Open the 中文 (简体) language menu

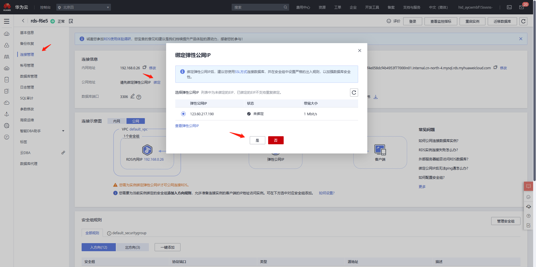click(x=438, y=7)
